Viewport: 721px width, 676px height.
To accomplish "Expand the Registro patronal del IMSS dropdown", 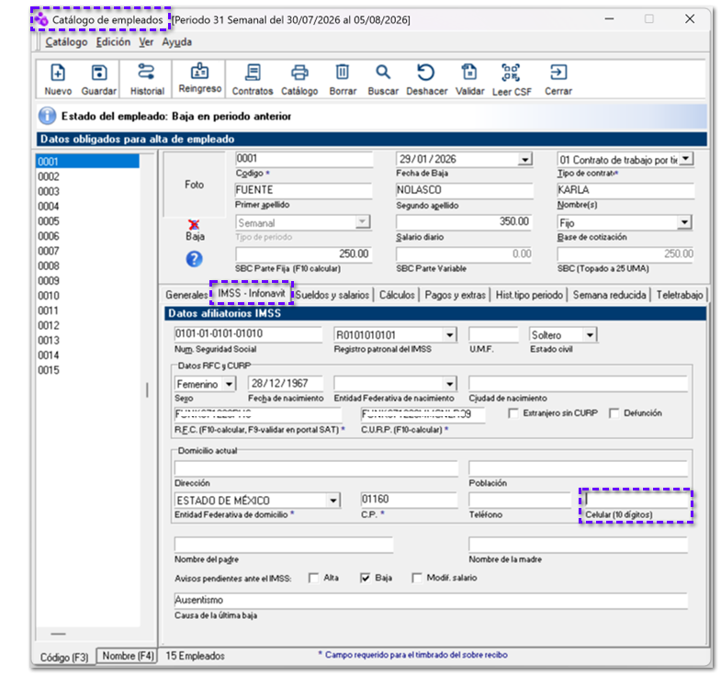I will click(x=450, y=334).
